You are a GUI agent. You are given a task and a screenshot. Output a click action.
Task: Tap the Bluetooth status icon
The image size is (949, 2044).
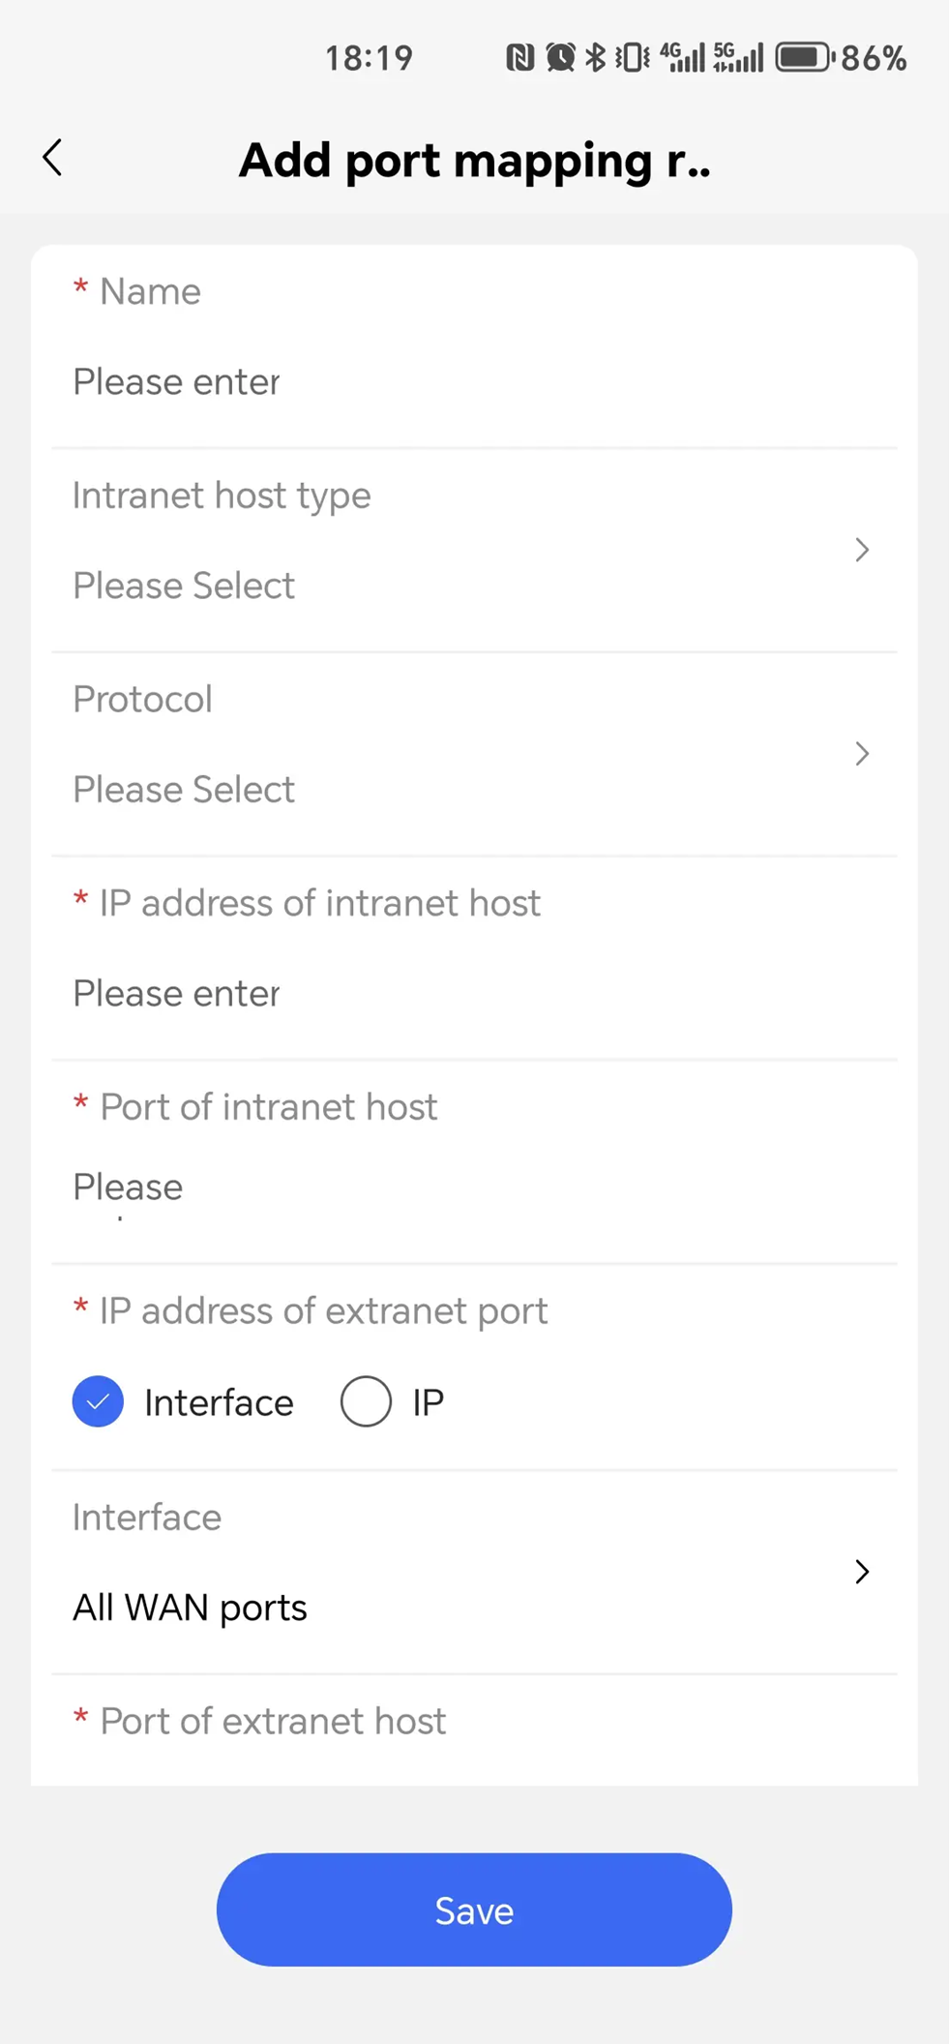pyautogui.click(x=596, y=58)
